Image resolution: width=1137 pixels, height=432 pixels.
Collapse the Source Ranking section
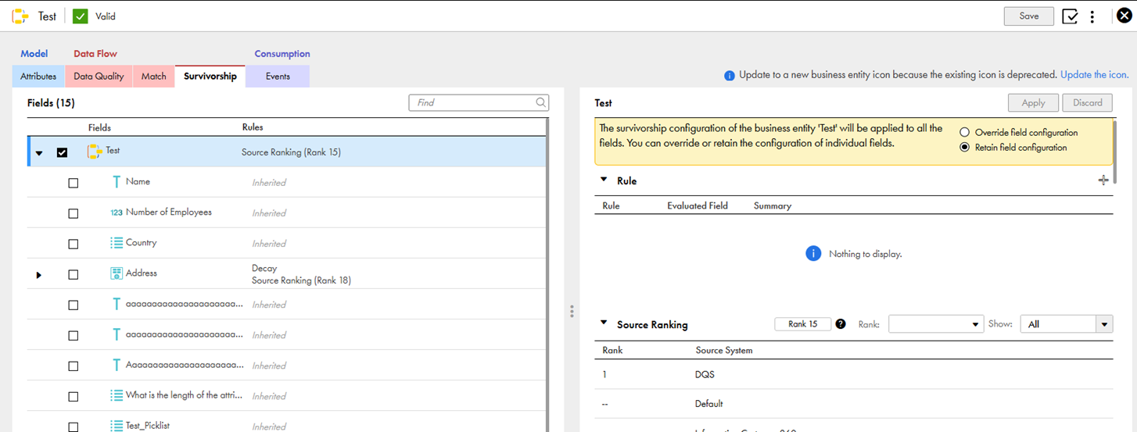tap(604, 323)
